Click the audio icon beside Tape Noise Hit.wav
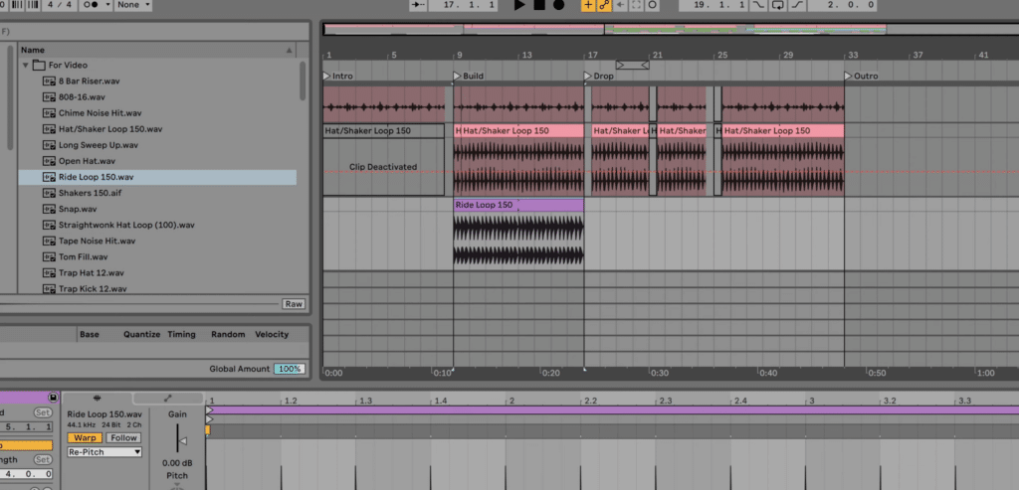Screen dimensions: 1019x490 pos(48,241)
